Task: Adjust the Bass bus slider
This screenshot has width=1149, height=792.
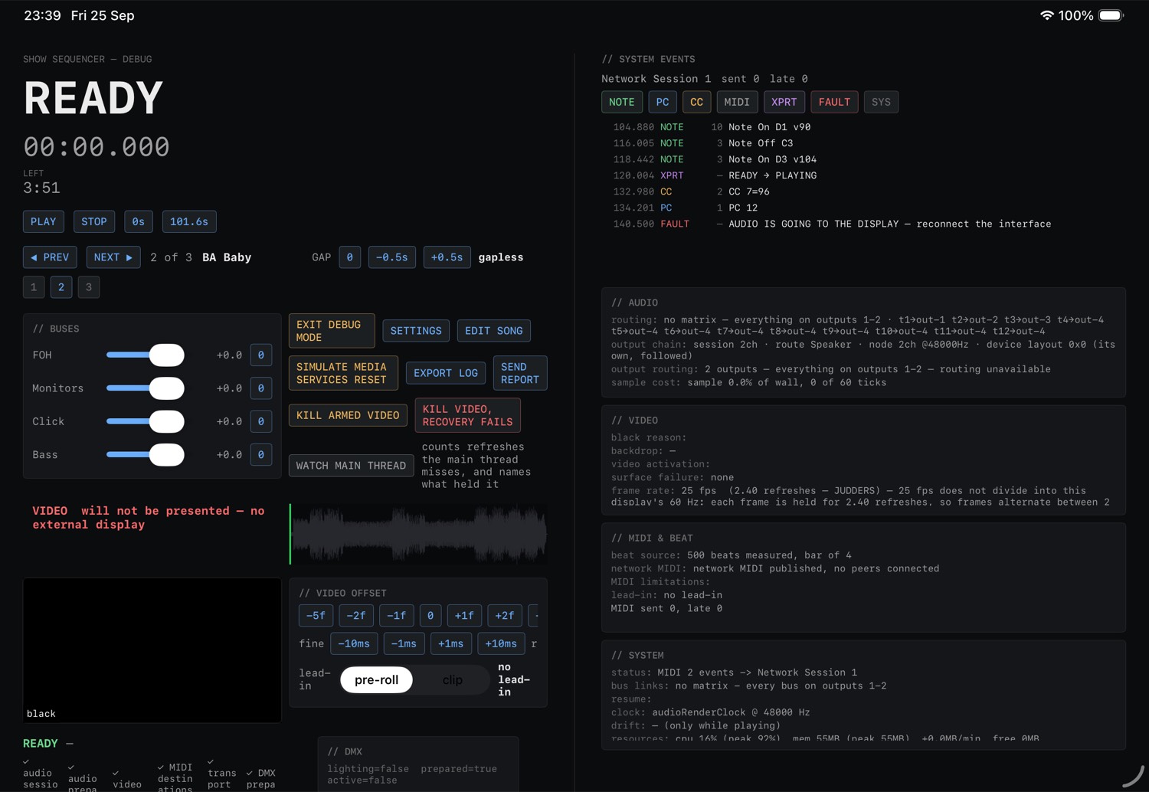Action: tap(146, 454)
